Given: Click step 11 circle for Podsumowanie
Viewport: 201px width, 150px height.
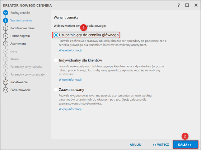Looking at the screenshot, I should tap(5, 90).
